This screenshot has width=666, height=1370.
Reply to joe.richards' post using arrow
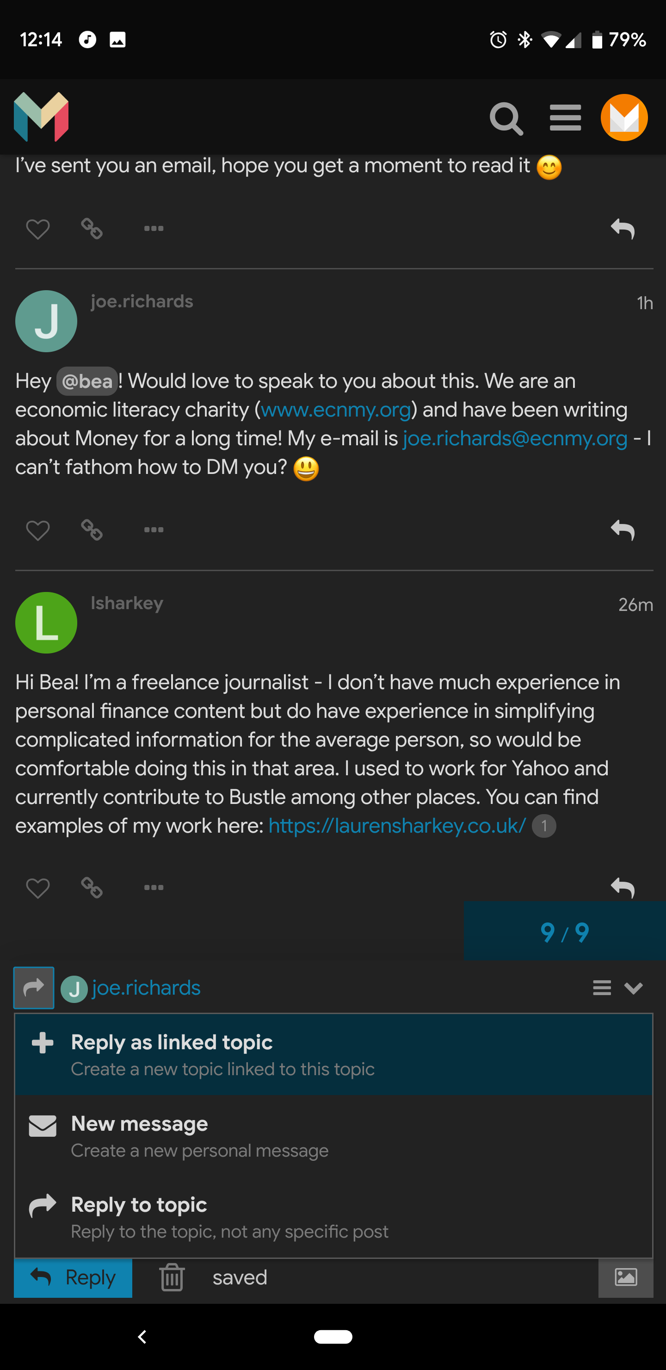pos(623,530)
